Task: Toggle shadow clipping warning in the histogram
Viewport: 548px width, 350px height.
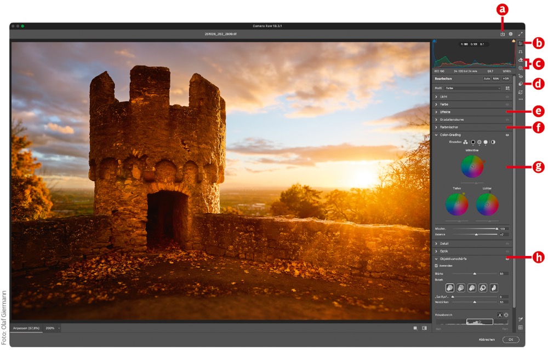Action: click(x=435, y=41)
